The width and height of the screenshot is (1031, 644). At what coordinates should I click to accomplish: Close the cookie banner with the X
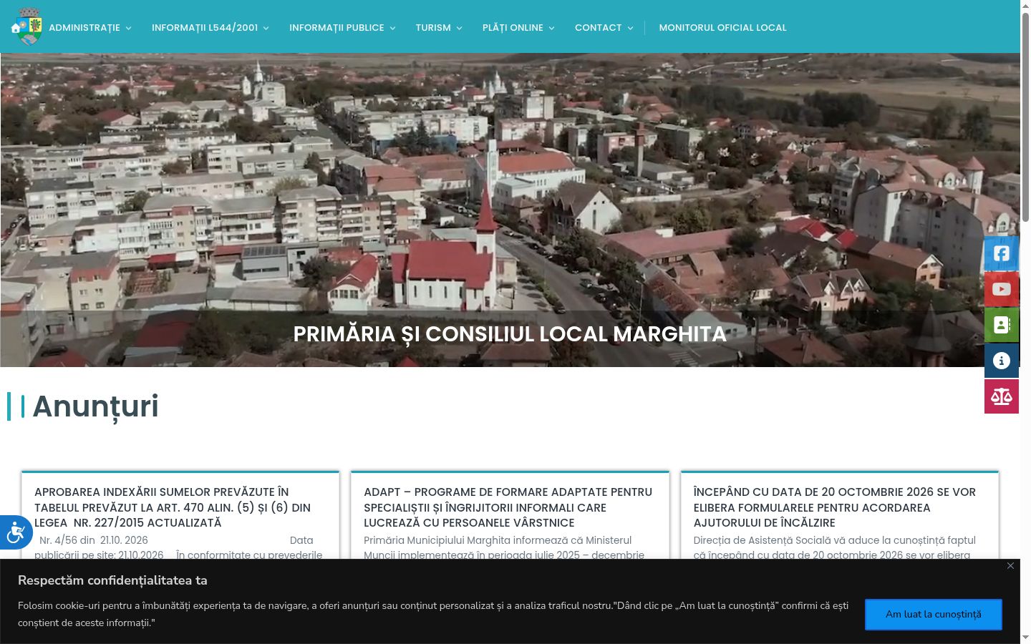point(1010,566)
